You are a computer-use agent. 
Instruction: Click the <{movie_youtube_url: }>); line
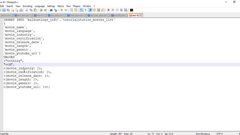(x=27, y=87)
